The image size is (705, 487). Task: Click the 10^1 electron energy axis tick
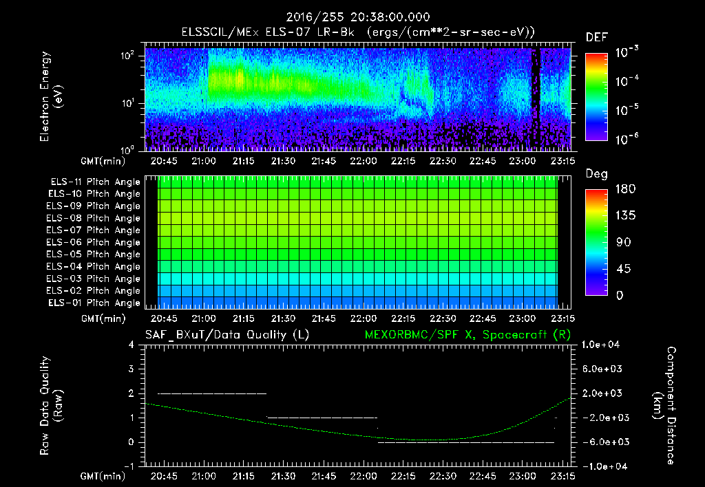coord(127,103)
